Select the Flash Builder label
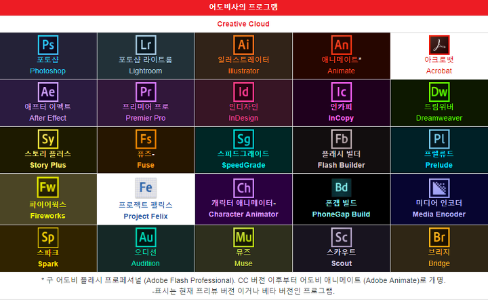The height and width of the screenshot is (300, 488). (341, 165)
